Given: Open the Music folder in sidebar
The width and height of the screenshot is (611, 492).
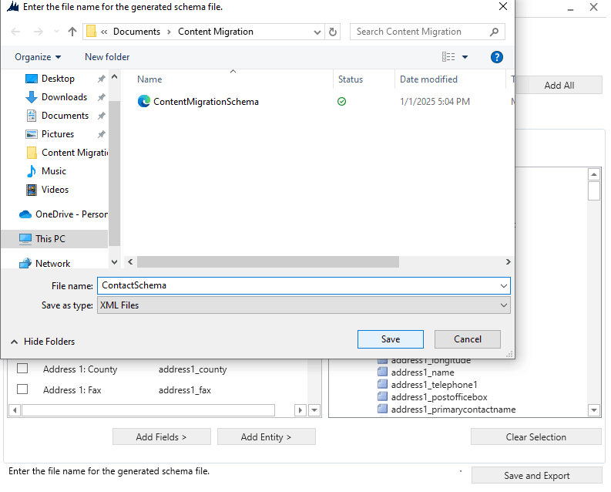Looking at the screenshot, I should [x=53, y=171].
